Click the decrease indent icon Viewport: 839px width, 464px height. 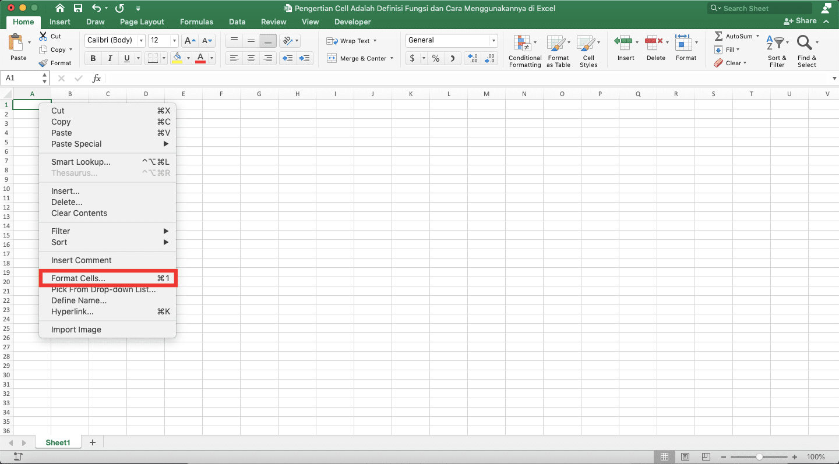point(287,58)
